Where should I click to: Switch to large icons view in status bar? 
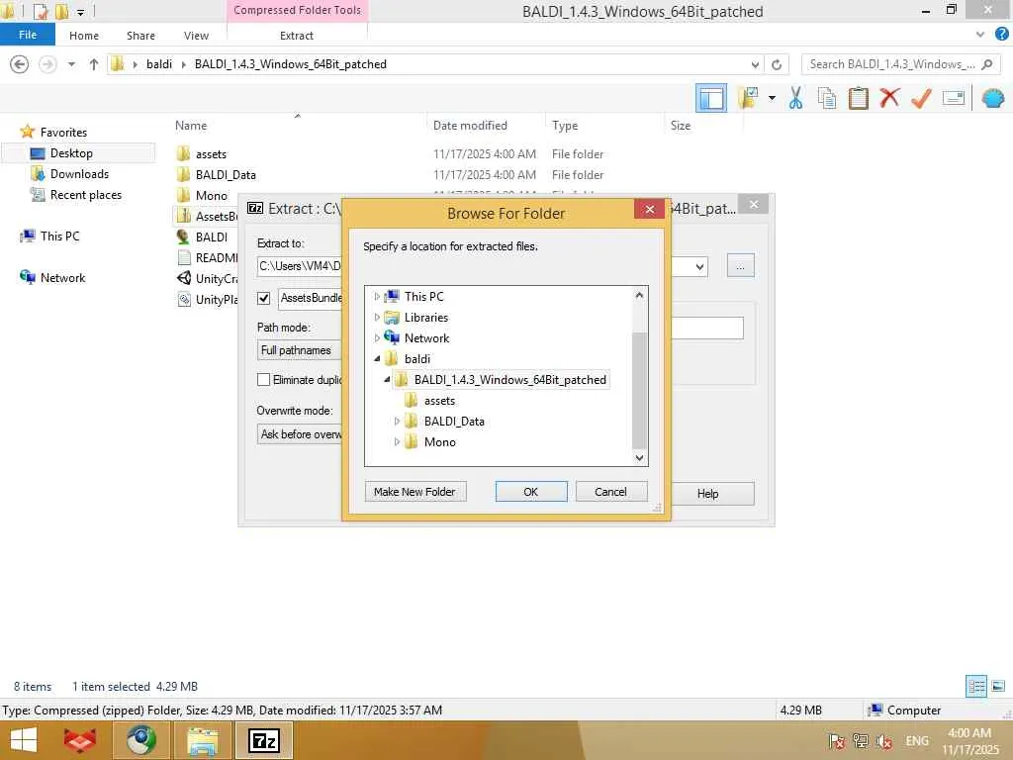point(998,687)
